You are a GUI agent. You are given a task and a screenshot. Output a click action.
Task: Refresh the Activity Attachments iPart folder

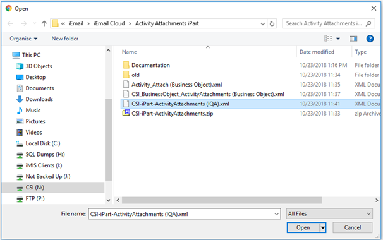272,23
